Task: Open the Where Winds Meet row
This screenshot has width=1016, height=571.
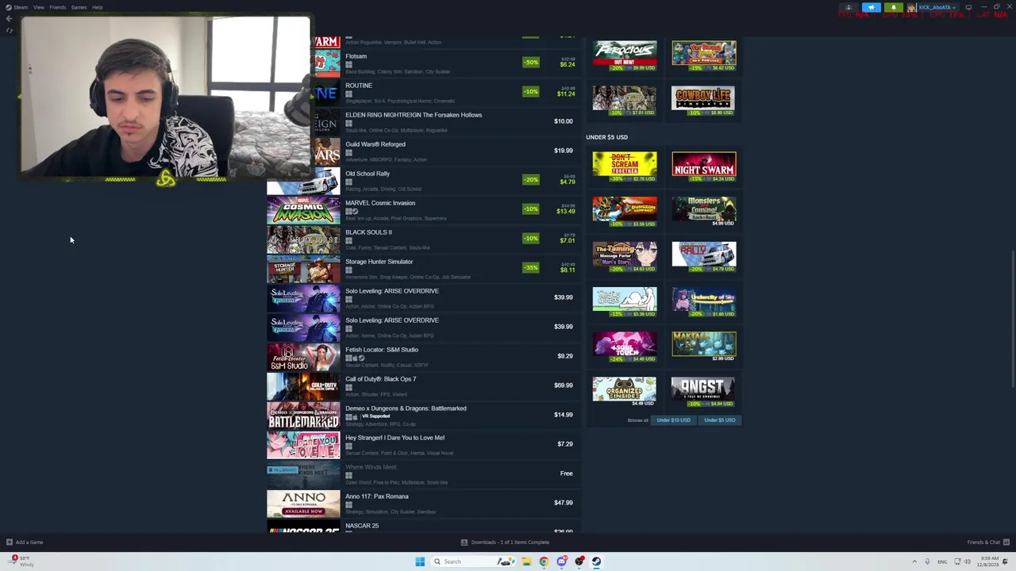Action: (x=423, y=473)
